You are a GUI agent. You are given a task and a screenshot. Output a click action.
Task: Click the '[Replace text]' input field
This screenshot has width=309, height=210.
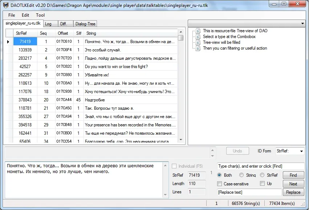pos(249,192)
